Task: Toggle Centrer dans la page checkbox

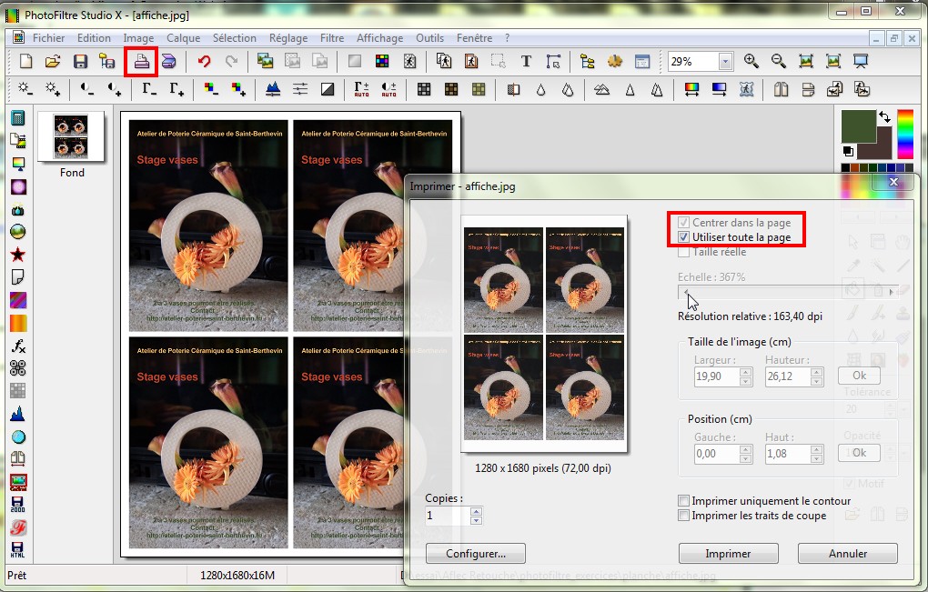Action: (x=683, y=223)
